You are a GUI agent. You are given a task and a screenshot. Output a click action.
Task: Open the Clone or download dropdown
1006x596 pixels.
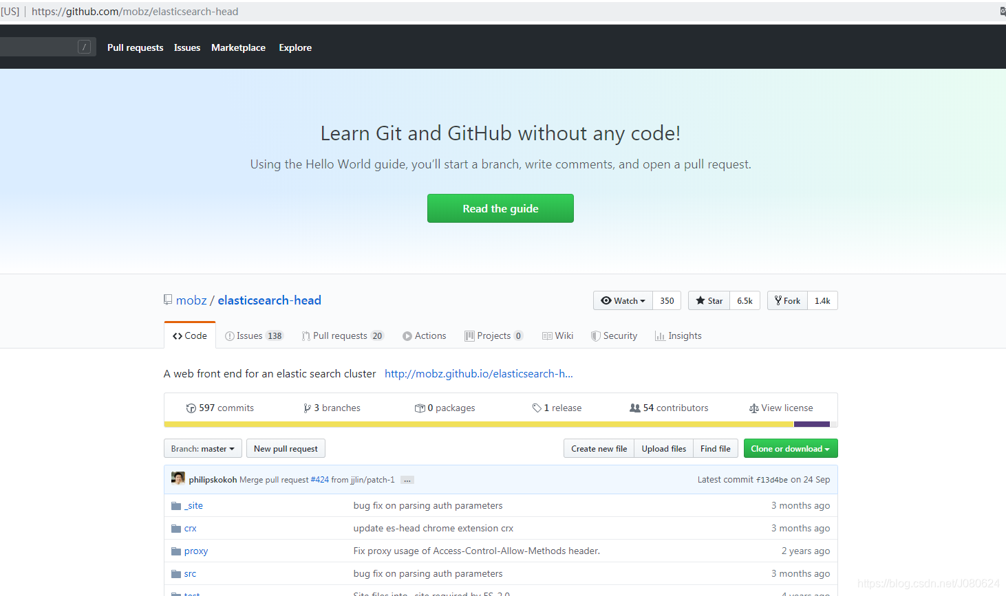pyautogui.click(x=791, y=449)
